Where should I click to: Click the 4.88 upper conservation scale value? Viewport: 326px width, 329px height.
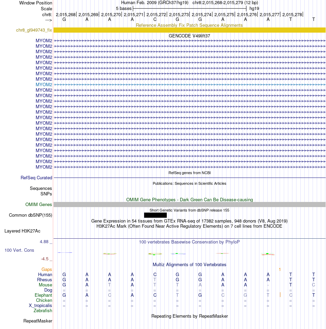point(44,242)
